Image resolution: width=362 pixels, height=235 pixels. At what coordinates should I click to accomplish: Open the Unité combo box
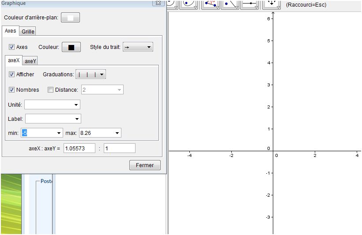click(52, 104)
